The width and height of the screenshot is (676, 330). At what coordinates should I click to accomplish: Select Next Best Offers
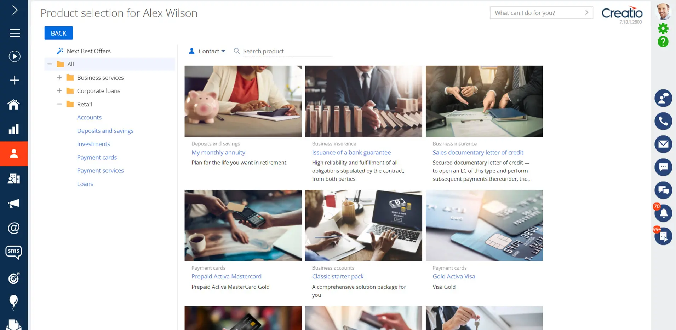coord(88,51)
